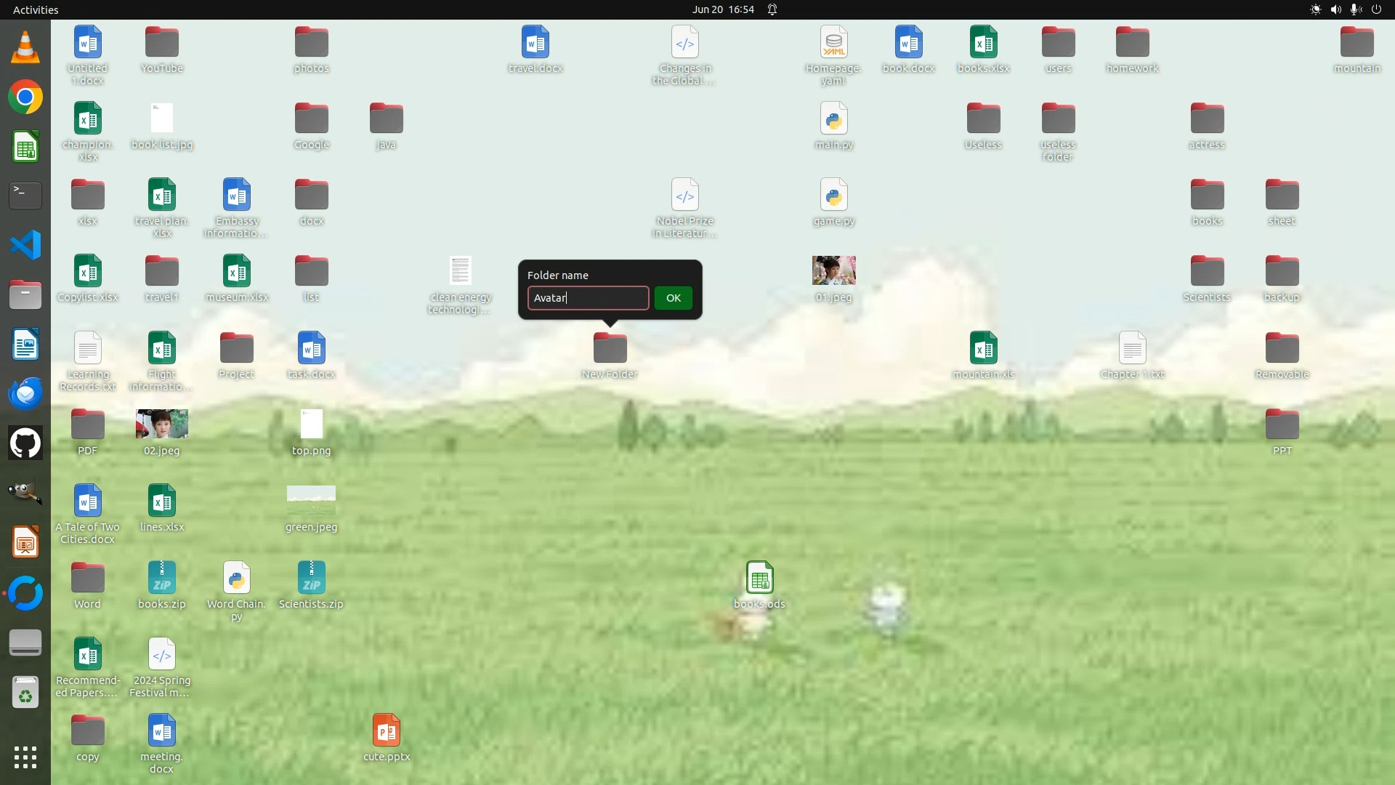
Task: Open the Activities overview
Action: (x=36, y=9)
